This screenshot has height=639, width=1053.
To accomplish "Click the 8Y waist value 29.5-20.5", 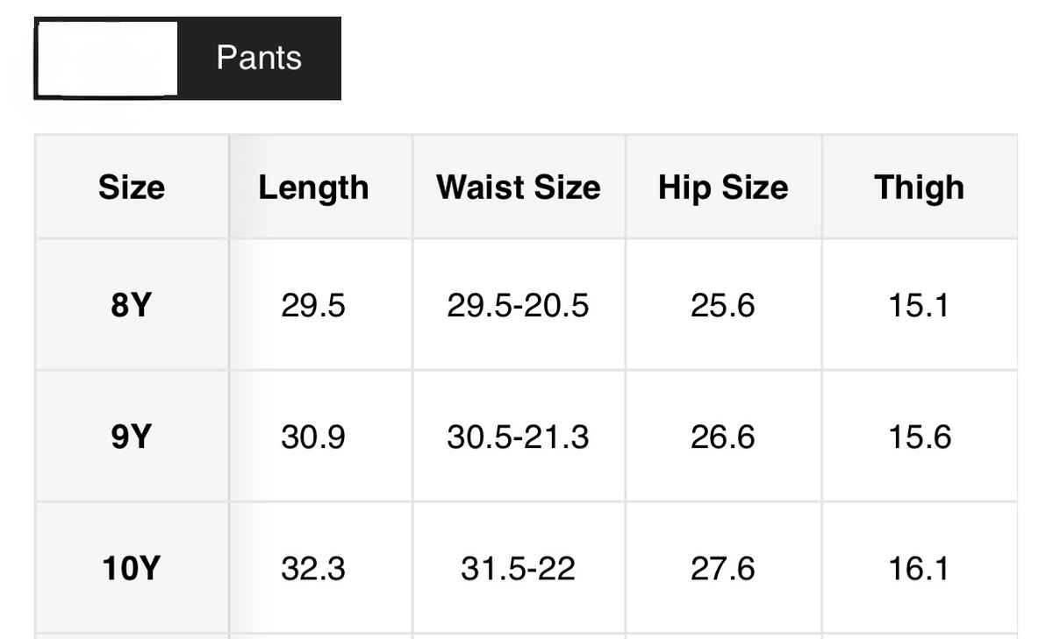I will 518,306.
